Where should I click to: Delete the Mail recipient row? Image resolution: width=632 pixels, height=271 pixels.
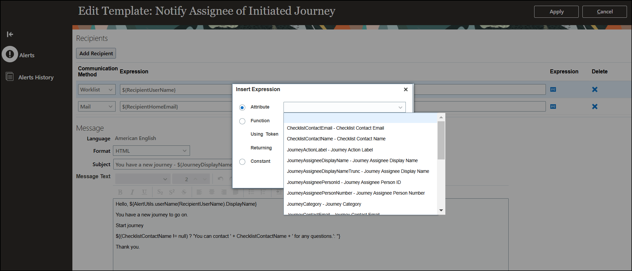click(595, 107)
